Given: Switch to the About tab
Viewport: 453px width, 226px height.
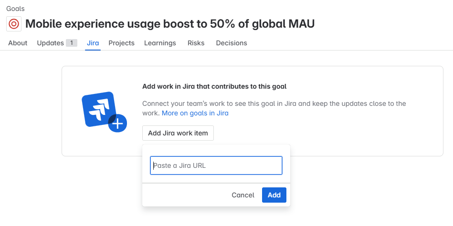Looking at the screenshot, I should tap(18, 43).
